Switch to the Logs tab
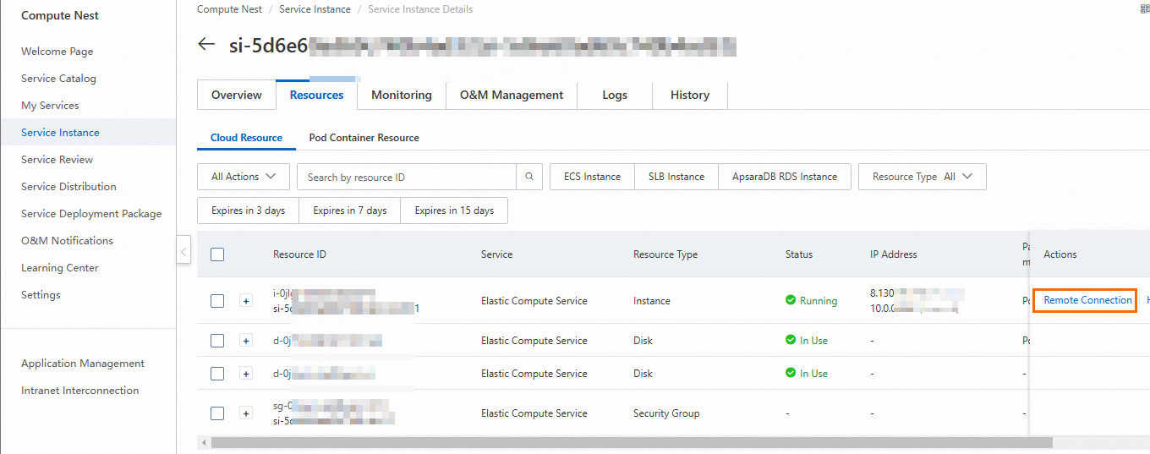The width and height of the screenshot is (1150, 454). tap(615, 95)
